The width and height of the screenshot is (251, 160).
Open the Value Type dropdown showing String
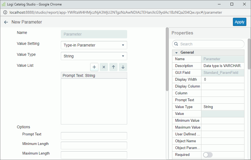coord(94,56)
